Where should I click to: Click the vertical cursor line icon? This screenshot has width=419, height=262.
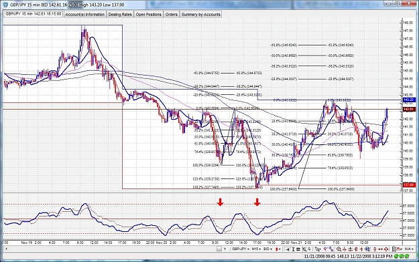click(293, 249)
